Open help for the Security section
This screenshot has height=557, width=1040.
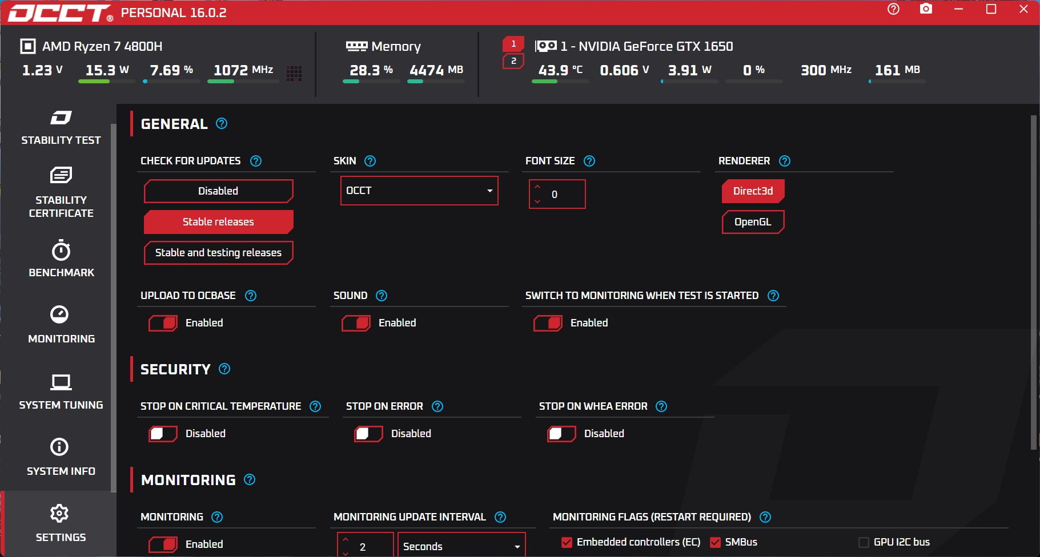[224, 369]
